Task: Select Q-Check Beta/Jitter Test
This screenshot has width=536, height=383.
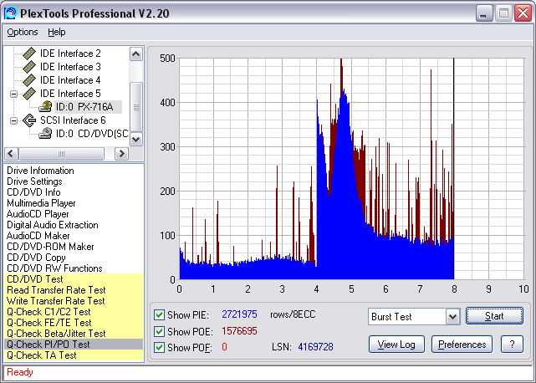Action: [74, 334]
